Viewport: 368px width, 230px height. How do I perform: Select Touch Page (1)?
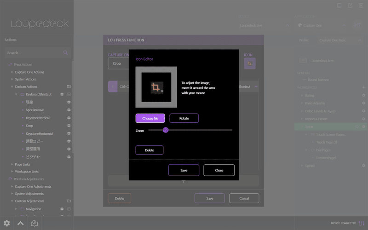pyautogui.click(x=327, y=142)
